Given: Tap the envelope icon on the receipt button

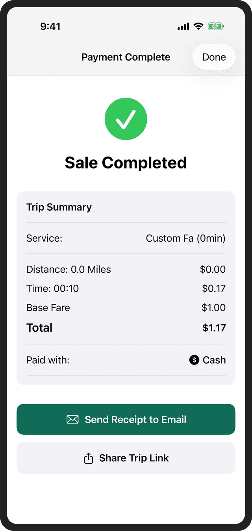Looking at the screenshot, I should point(73,419).
